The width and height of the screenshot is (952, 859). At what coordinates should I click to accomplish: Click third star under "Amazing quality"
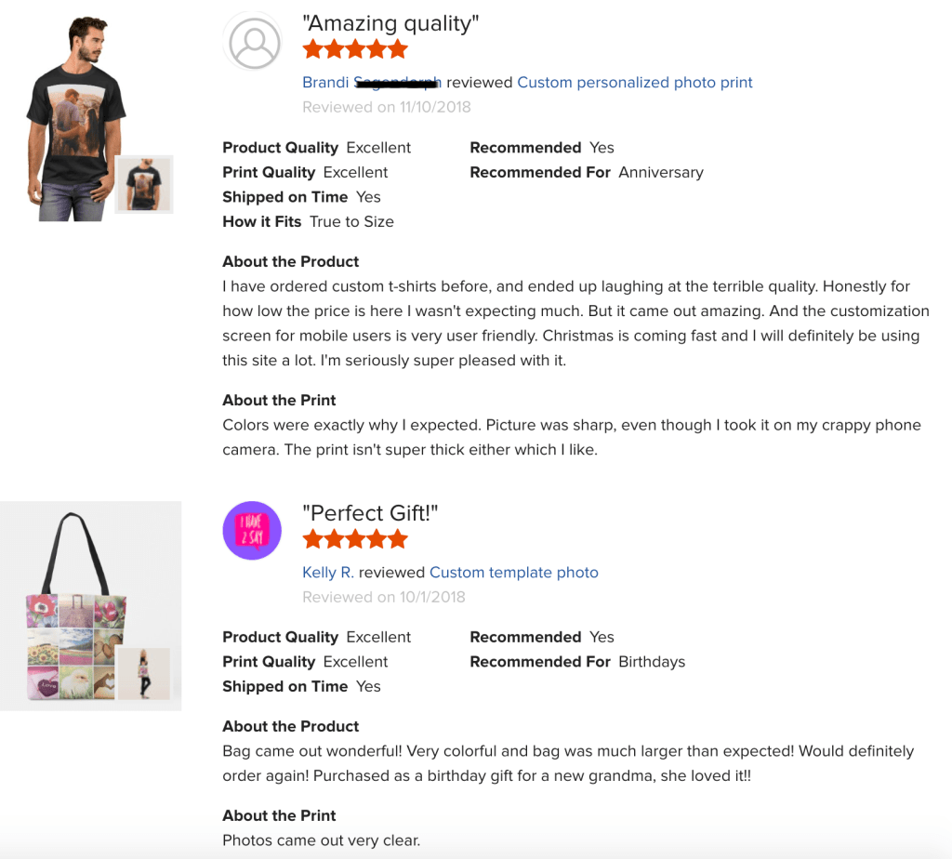(x=355, y=49)
